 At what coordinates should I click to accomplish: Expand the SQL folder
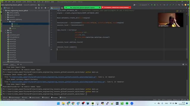[6, 30]
